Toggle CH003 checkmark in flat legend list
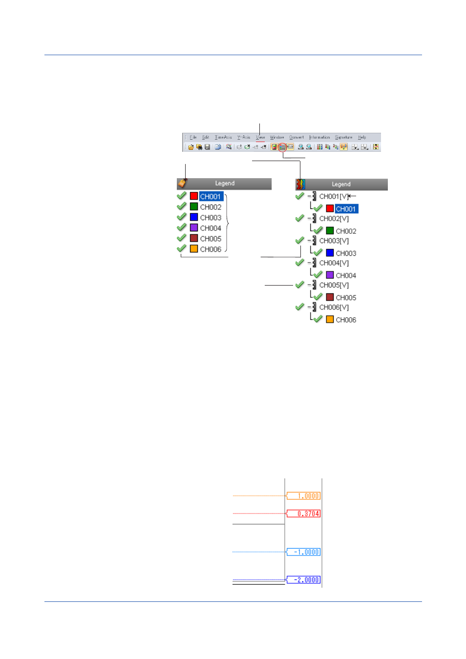This screenshot has height=659, width=466. 182,217
